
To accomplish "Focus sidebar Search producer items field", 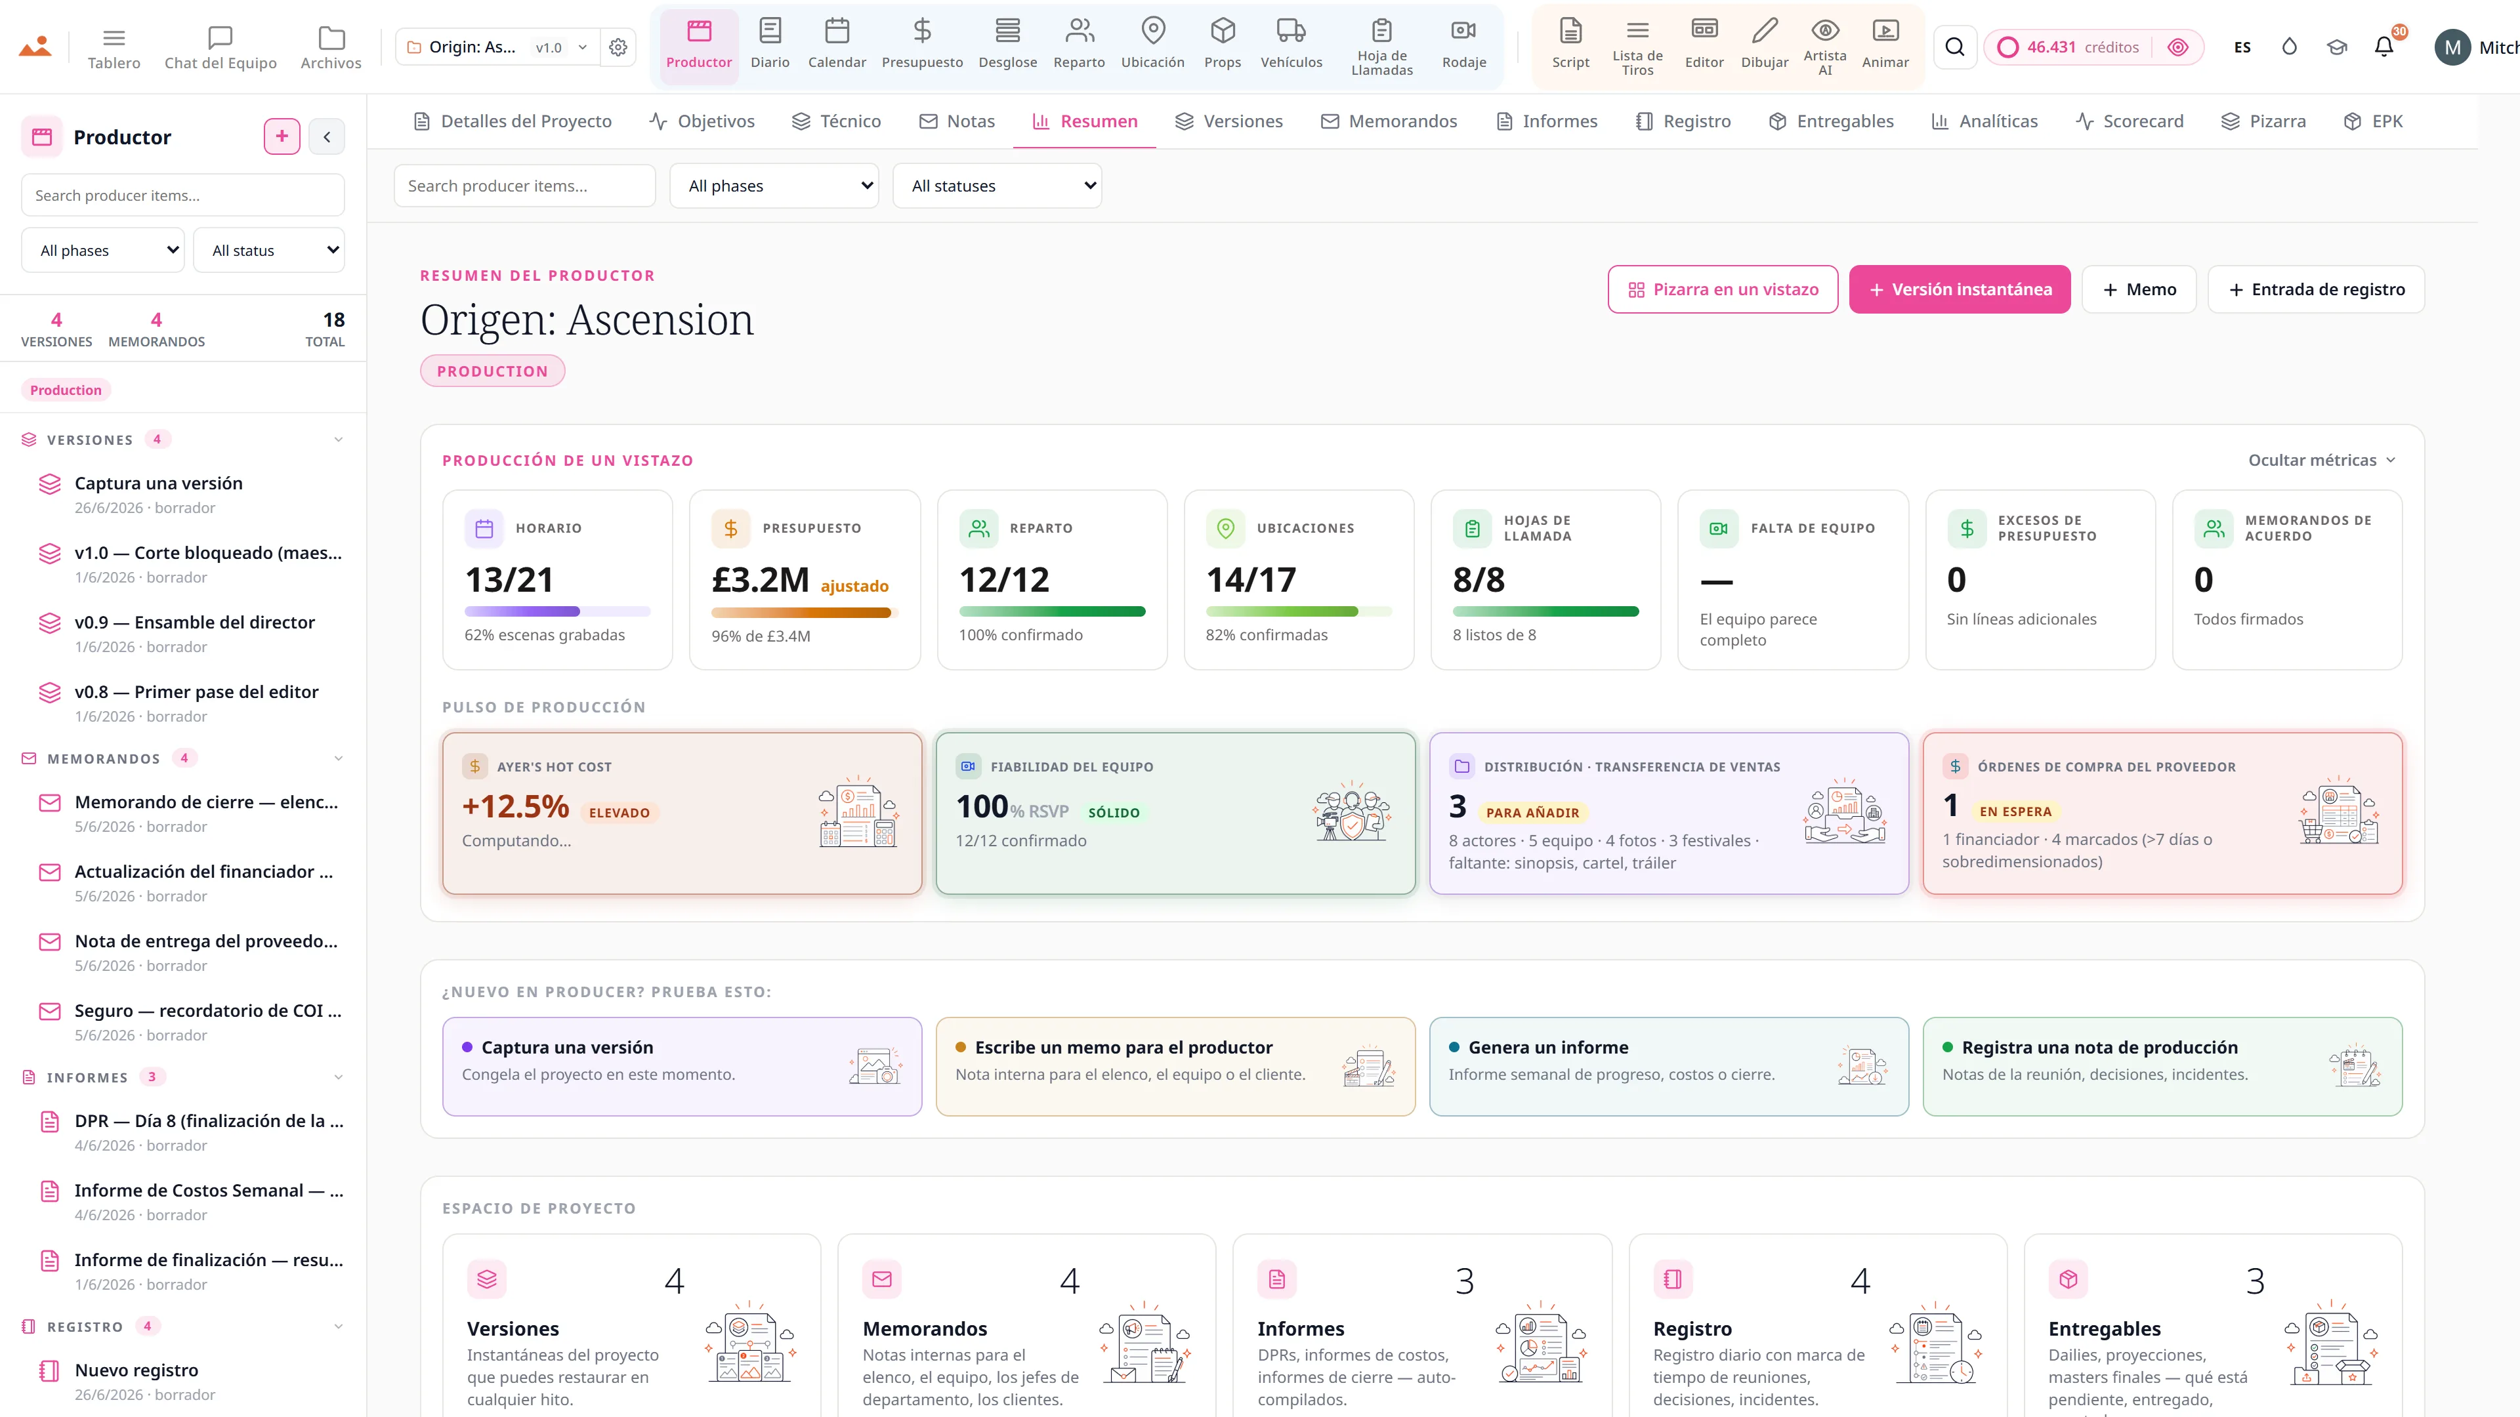I will [x=183, y=195].
